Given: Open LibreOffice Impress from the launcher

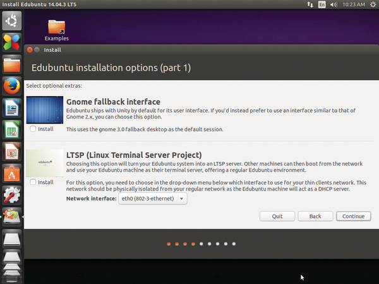Looking at the screenshot, I should (x=11, y=151).
